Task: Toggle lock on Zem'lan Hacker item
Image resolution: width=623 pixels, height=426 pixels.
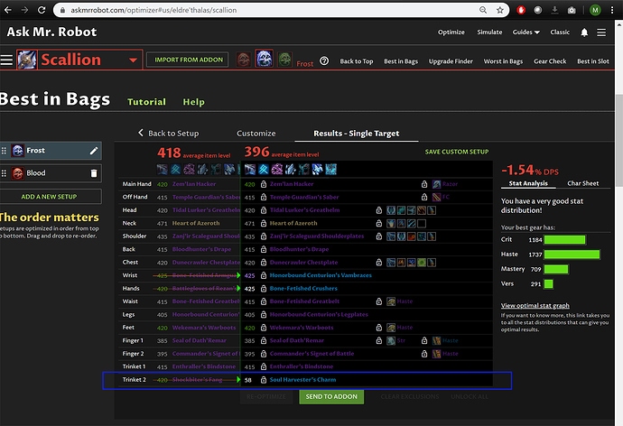Action: click(x=264, y=184)
